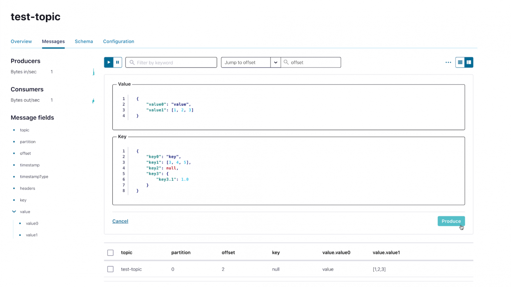Produce the message with the Produce button
This screenshot has height=287, width=511.
point(451,221)
